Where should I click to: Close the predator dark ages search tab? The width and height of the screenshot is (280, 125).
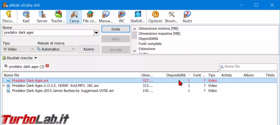pyautogui.click(x=47, y=66)
